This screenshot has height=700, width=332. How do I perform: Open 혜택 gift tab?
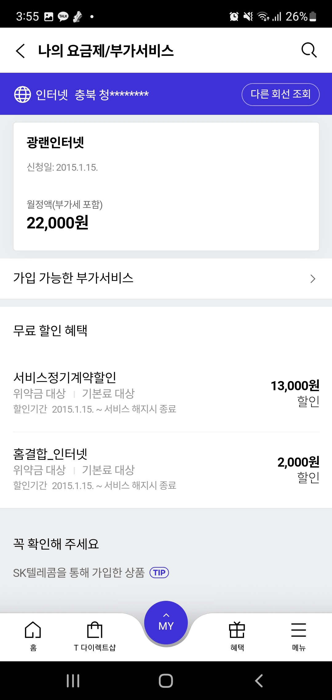tap(237, 636)
